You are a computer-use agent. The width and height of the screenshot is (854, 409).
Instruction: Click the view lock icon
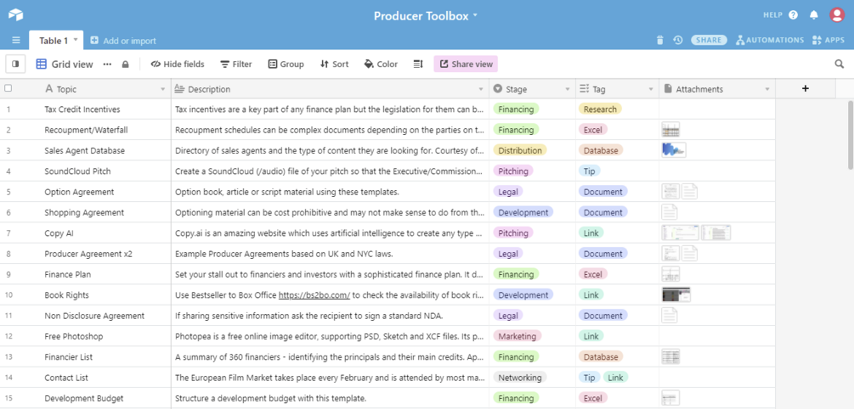(x=125, y=64)
